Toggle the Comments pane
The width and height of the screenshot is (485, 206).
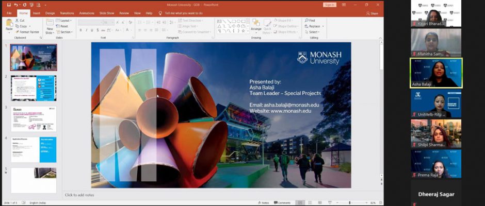[x=283, y=203]
